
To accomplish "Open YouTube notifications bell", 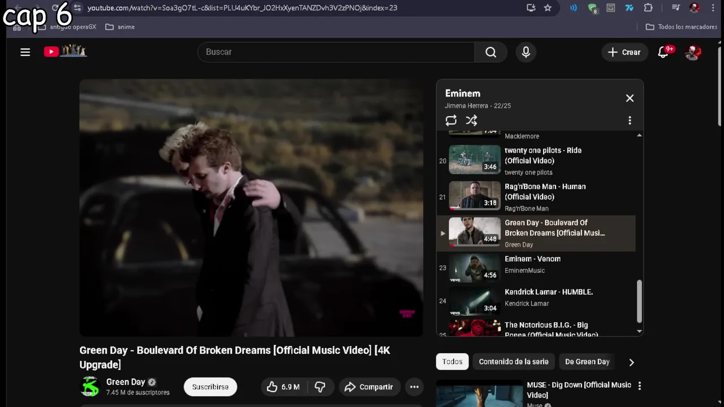I will pos(663,52).
